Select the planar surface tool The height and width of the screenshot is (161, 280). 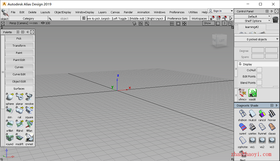[19, 97]
